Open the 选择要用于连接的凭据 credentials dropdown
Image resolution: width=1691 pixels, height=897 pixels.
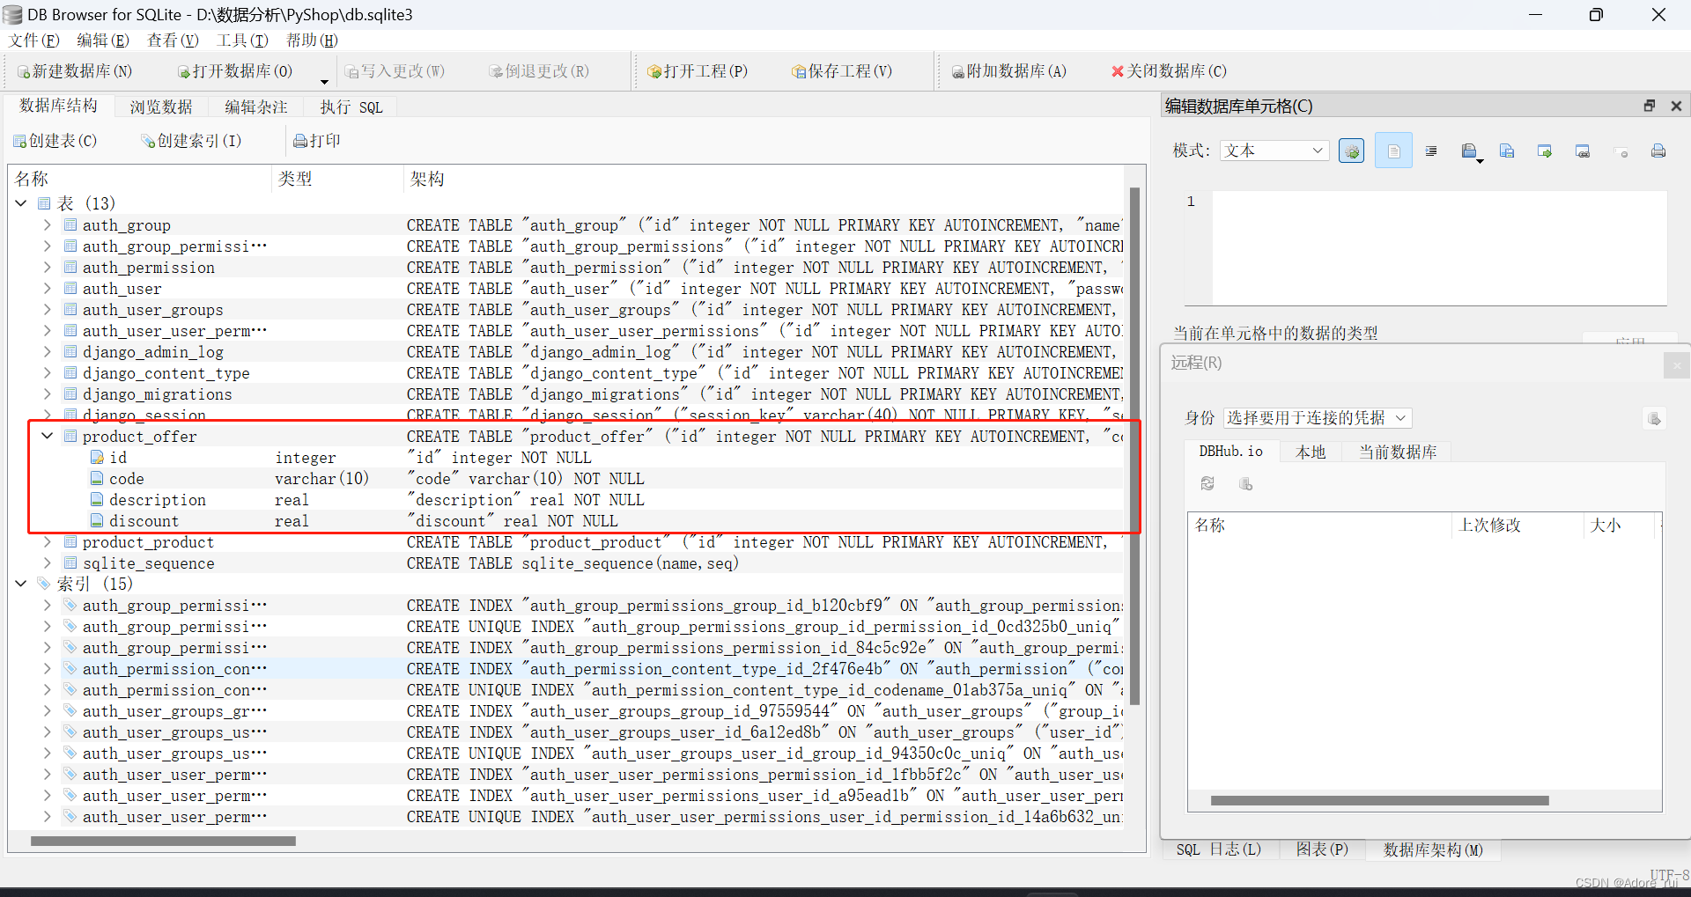click(x=1316, y=418)
